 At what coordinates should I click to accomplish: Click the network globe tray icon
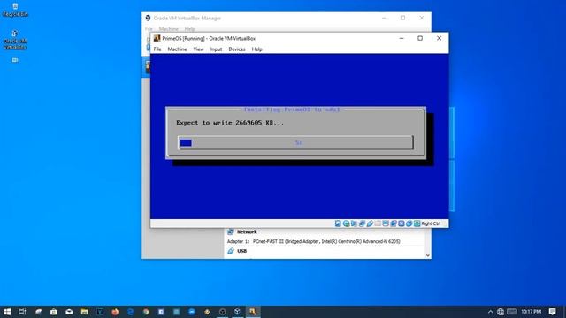coord(501,312)
